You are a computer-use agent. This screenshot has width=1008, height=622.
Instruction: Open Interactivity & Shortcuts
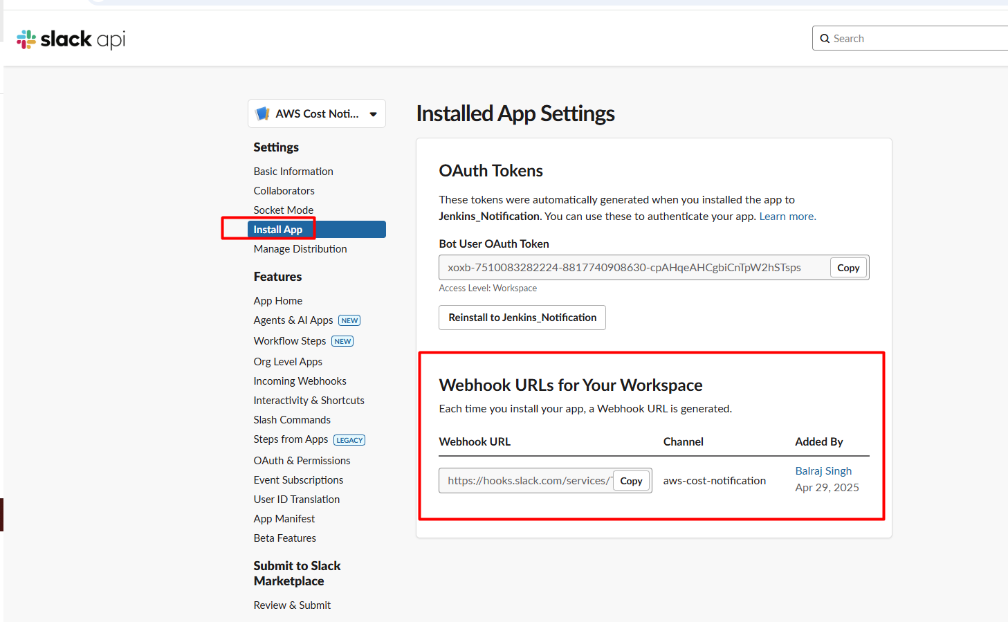tap(309, 401)
